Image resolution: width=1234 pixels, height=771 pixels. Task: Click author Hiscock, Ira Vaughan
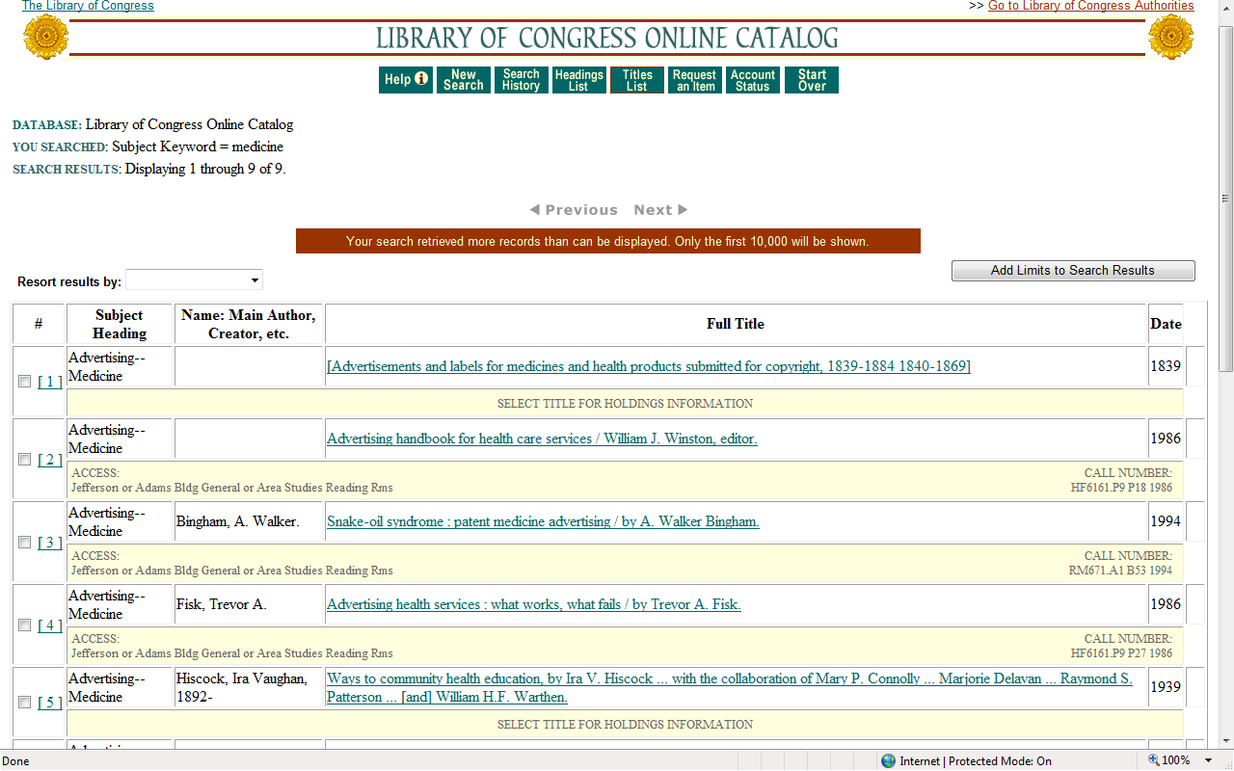[x=242, y=687]
